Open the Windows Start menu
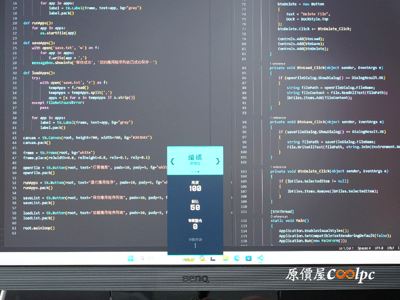 pyautogui.click(x=130, y=258)
